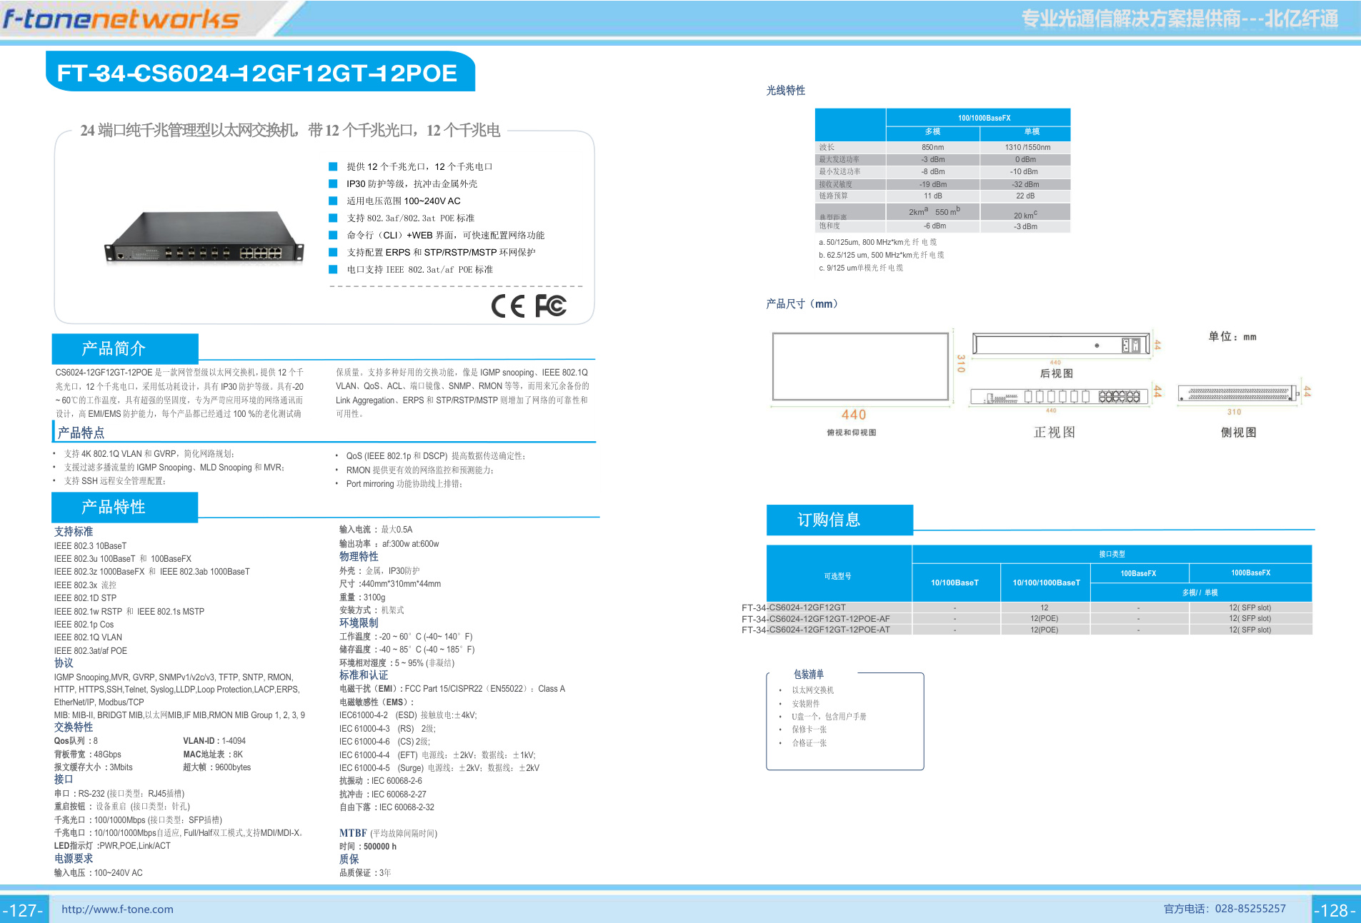Switch to the 订购信息 section banner
The height and width of the screenshot is (923, 1361).
coord(839,520)
